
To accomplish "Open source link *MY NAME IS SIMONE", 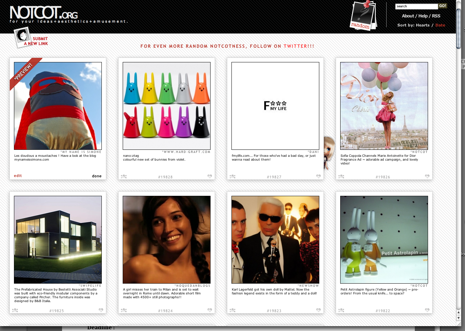I will pos(81,152).
